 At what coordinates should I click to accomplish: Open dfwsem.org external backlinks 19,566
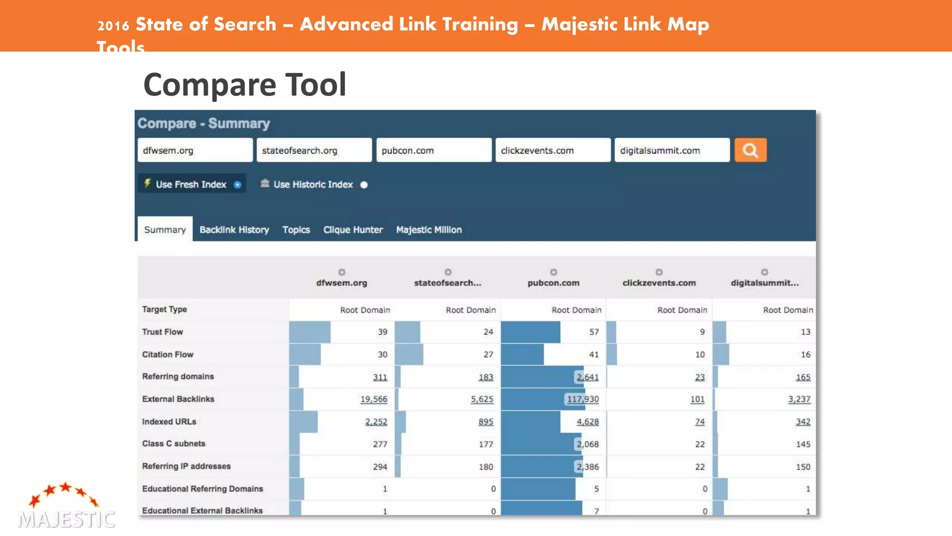coord(374,399)
